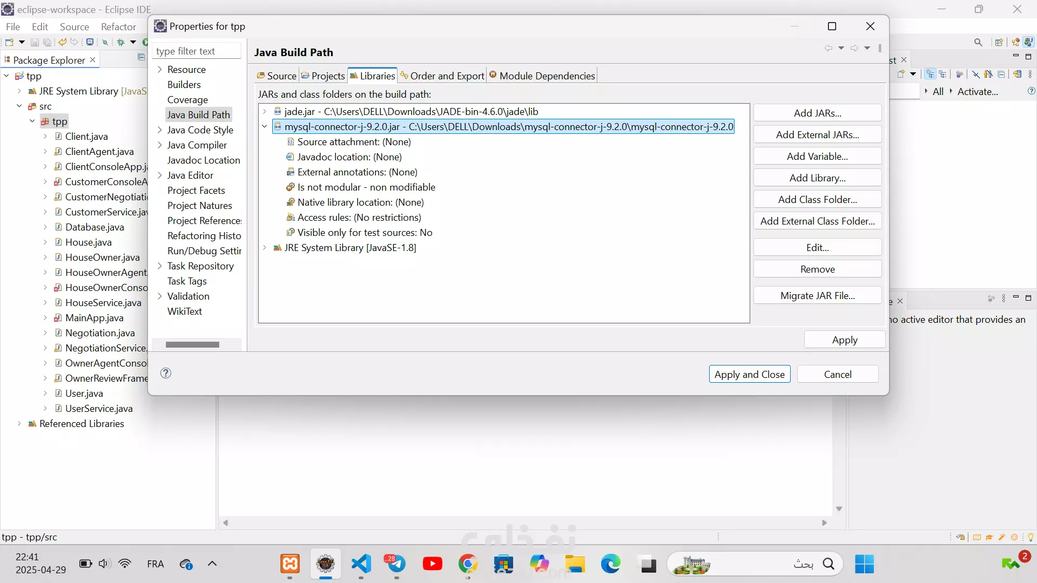Click the Show Only My Tasks icon
This screenshot has width=1037, height=583.
coord(988,74)
